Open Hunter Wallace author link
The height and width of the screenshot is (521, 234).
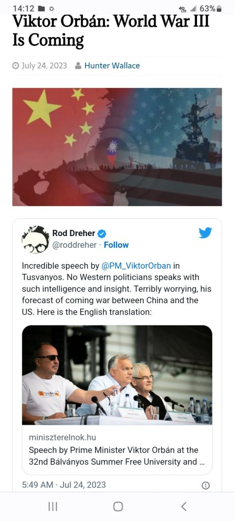[112, 66]
